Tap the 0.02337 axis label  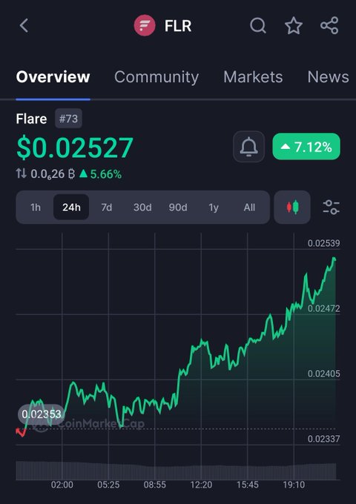323,439
